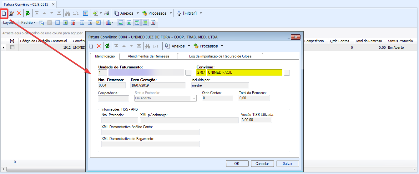The height and width of the screenshot is (174, 419).
Task: Click the binoculars Find icon in the dialog
Action: [x=148, y=46]
